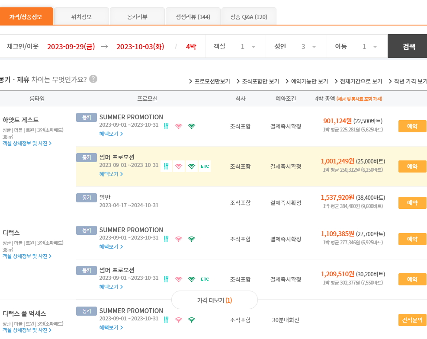427x339 pixels.
Task: Click 예약 for 1,109,385원 rate
Action: [x=412, y=239]
